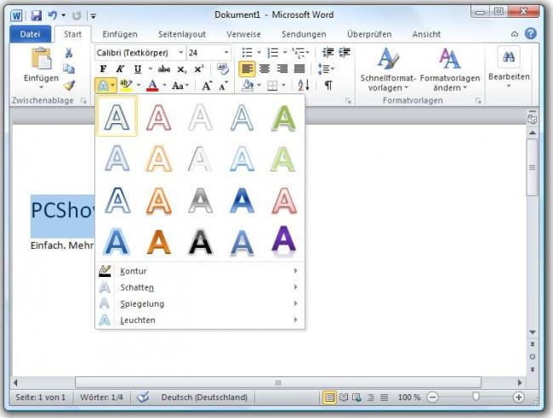Click the Redo icon
This screenshot has width=553, height=418.
[77, 15]
